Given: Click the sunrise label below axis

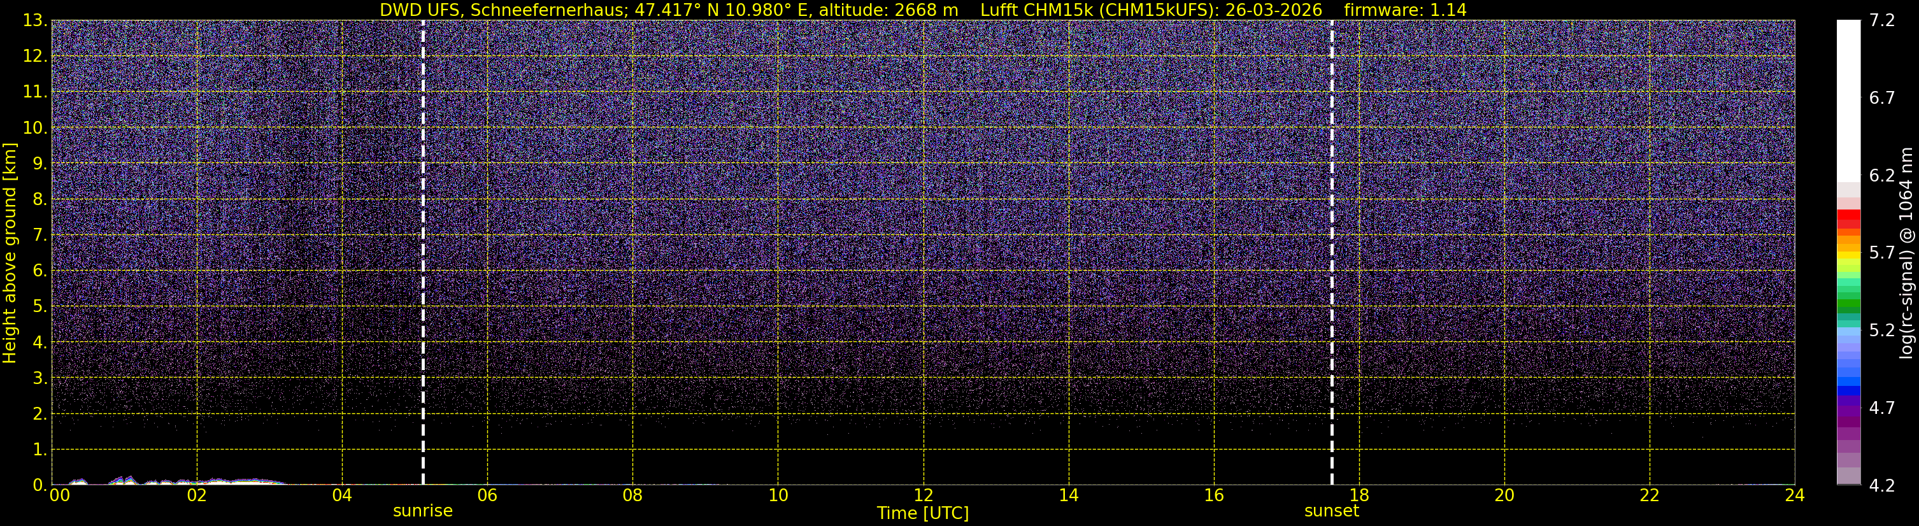Looking at the screenshot, I should [422, 511].
